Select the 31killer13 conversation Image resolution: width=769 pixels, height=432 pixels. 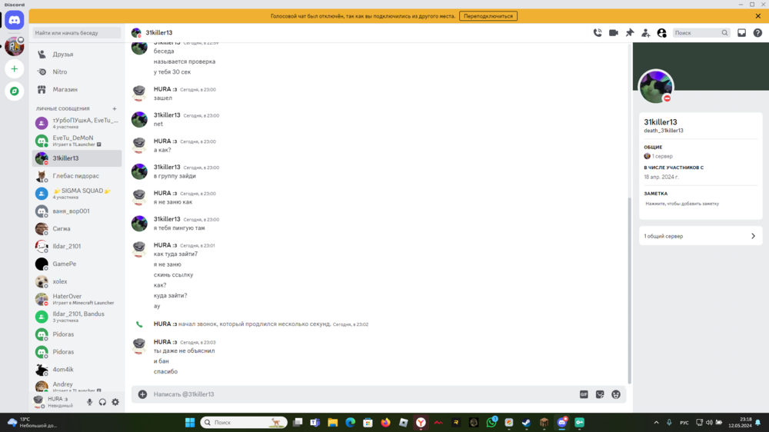point(76,158)
